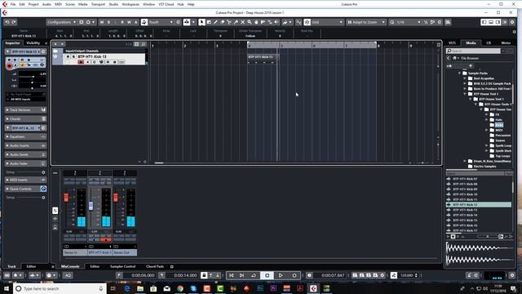The width and height of the screenshot is (522, 294).
Task: Toggle the right zone visibility
Action: coord(498,22)
